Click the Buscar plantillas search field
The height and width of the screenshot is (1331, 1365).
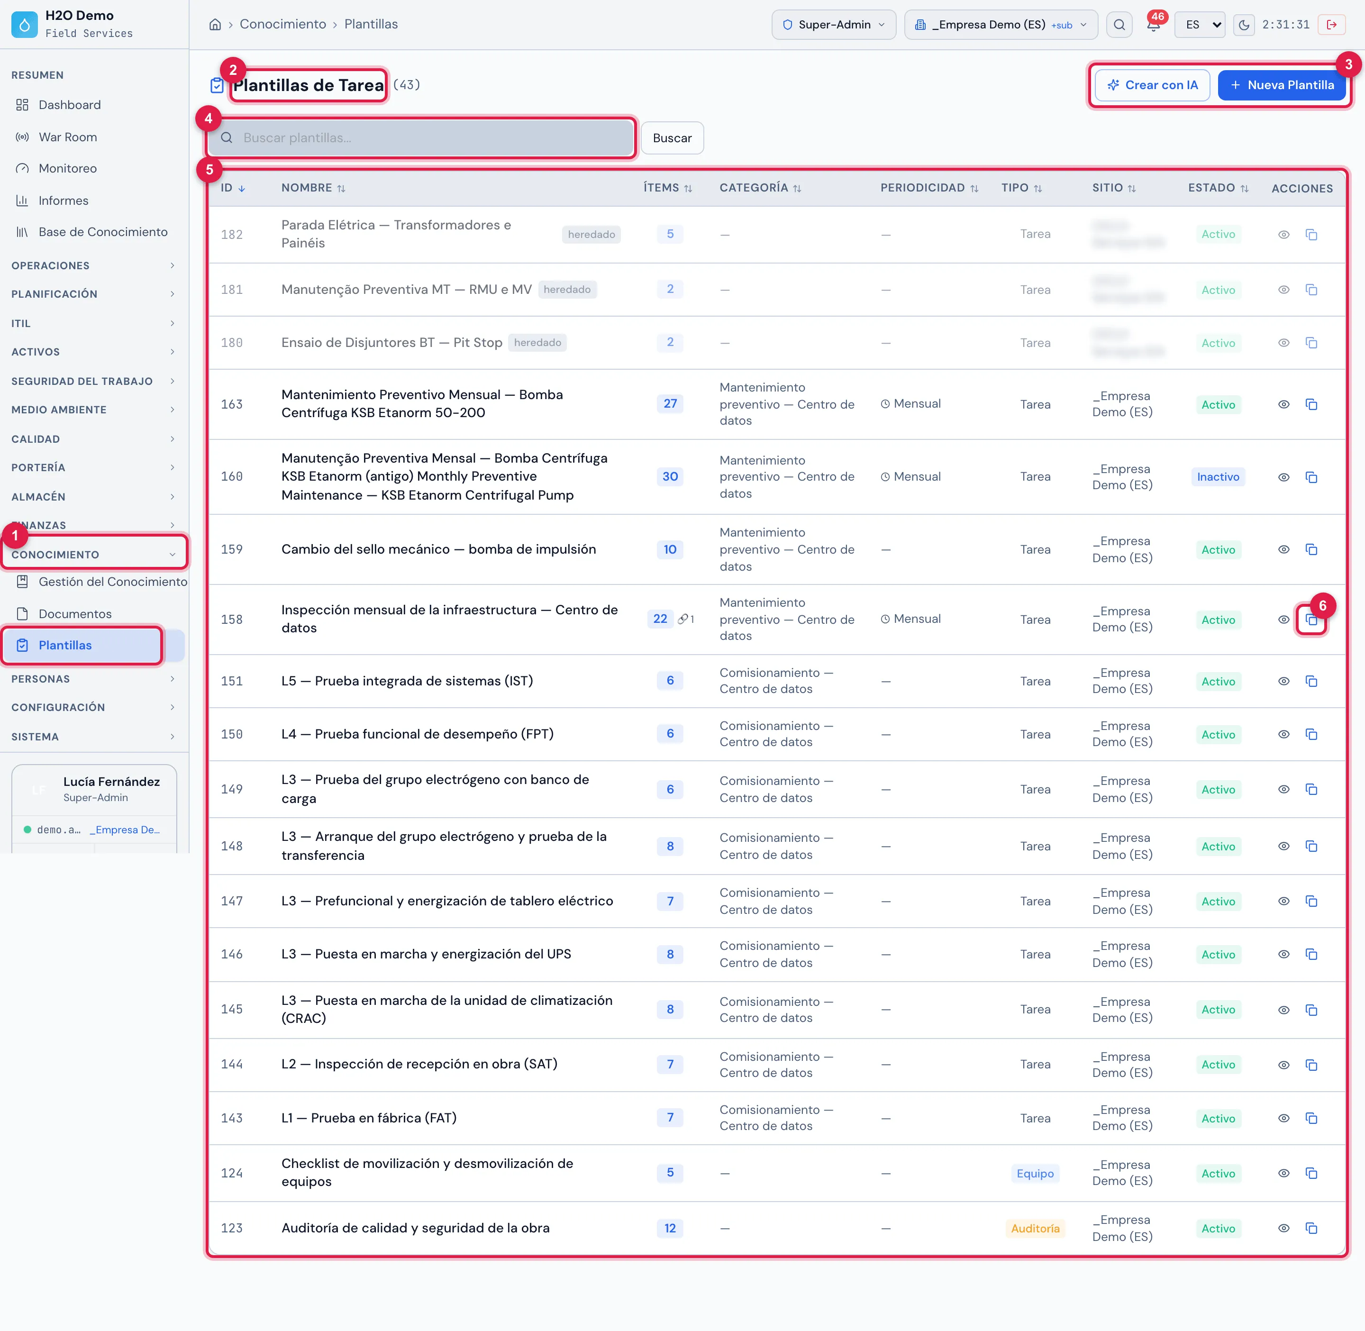pyautogui.click(x=421, y=138)
